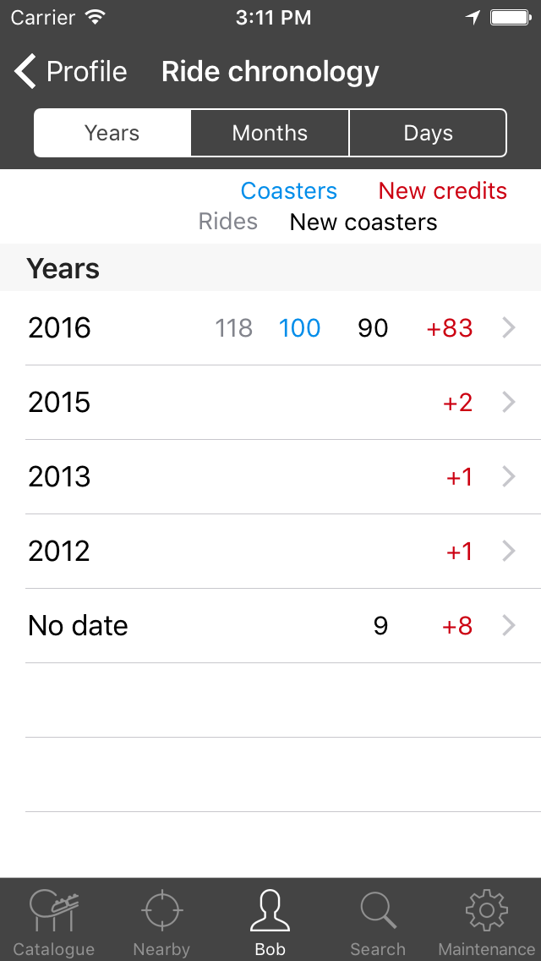
Task: Expand the 2016 row chevron
Action: coord(509,328)
